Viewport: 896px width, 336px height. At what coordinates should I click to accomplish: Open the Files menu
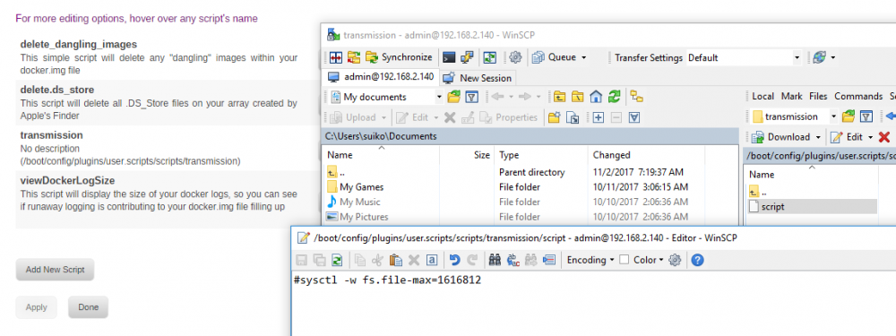coord(818,96)
